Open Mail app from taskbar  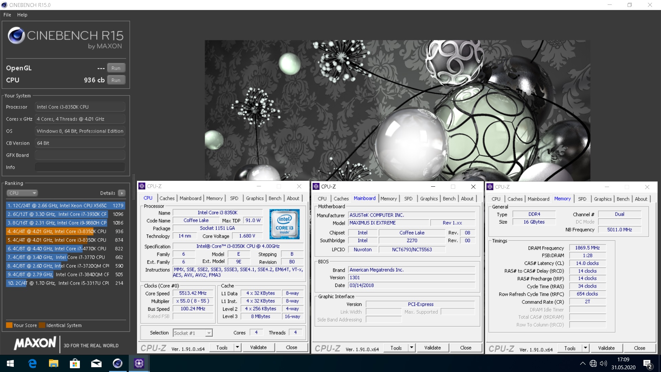click(96, 363)
